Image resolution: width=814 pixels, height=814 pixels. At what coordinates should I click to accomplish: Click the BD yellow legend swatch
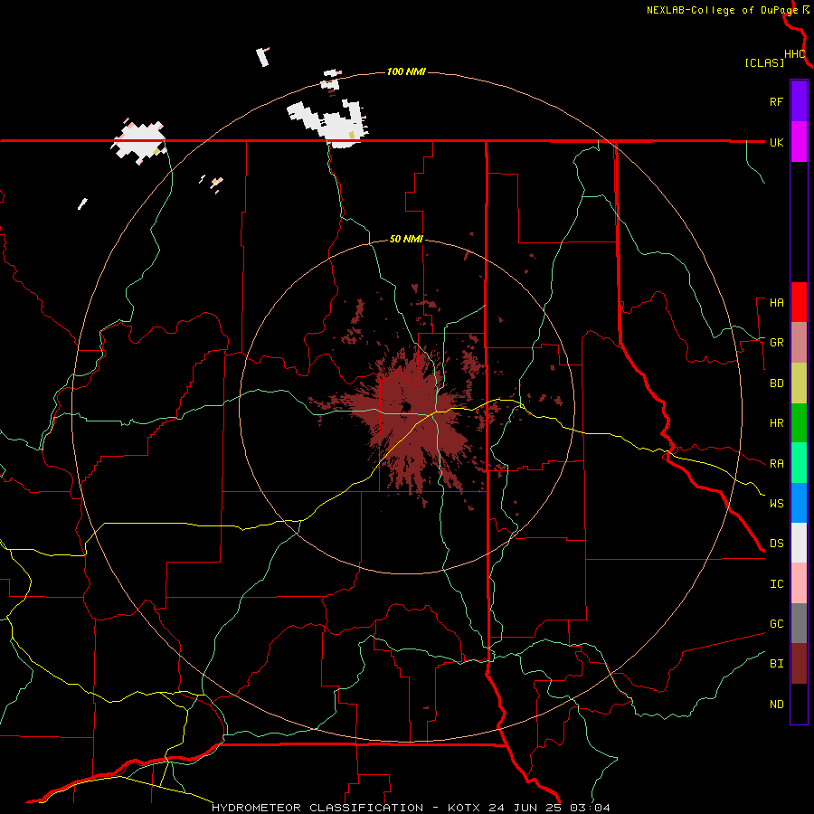point(799,383)
